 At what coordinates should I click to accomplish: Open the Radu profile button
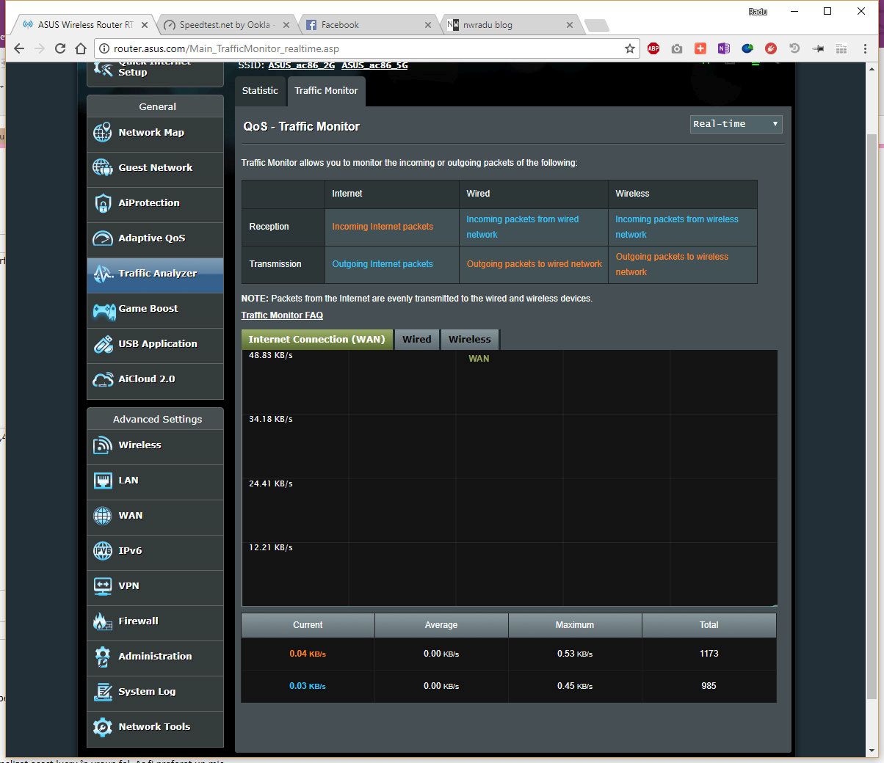click(758, 12)
